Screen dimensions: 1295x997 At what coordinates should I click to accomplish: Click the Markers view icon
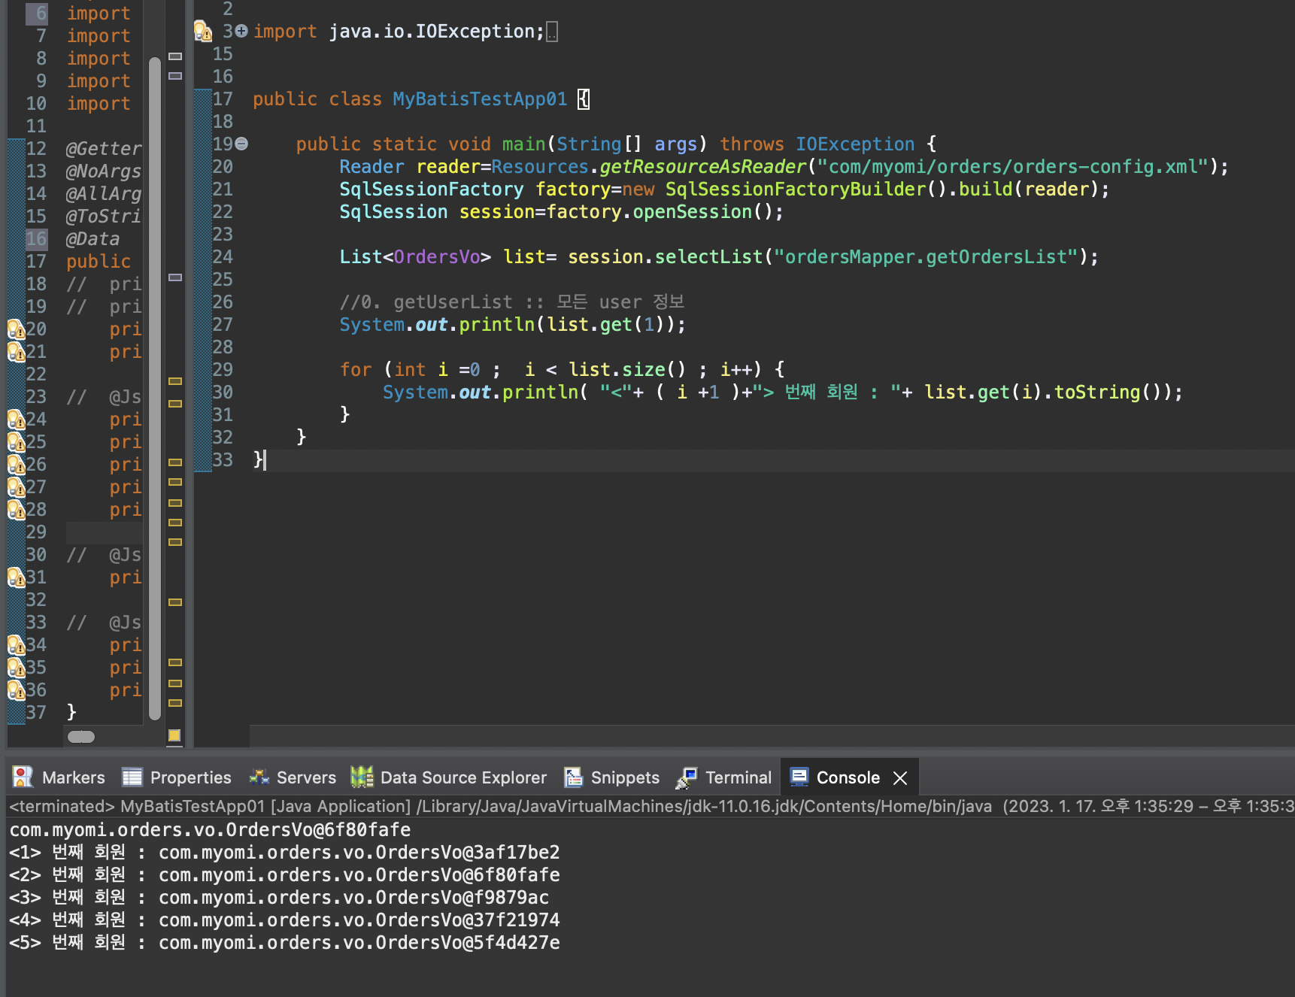[23, 777]
